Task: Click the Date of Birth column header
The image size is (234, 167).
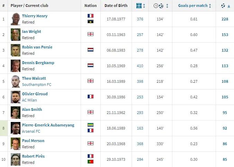Action: click(x=116, y=6)
